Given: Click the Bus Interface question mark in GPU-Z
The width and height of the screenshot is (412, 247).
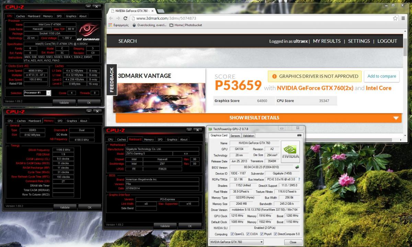Looking at the screenshot, I should tap(299, 180).
